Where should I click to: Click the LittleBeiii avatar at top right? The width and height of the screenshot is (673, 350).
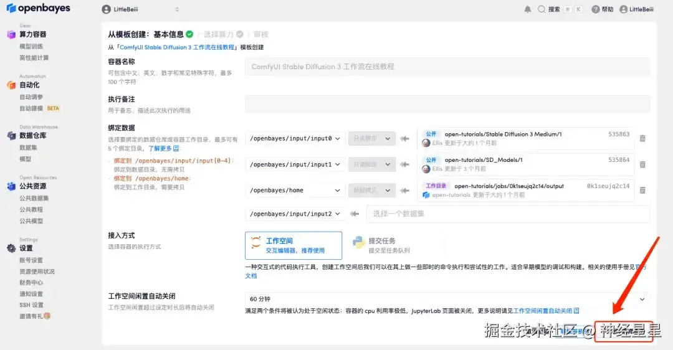(x=624, y=9)
